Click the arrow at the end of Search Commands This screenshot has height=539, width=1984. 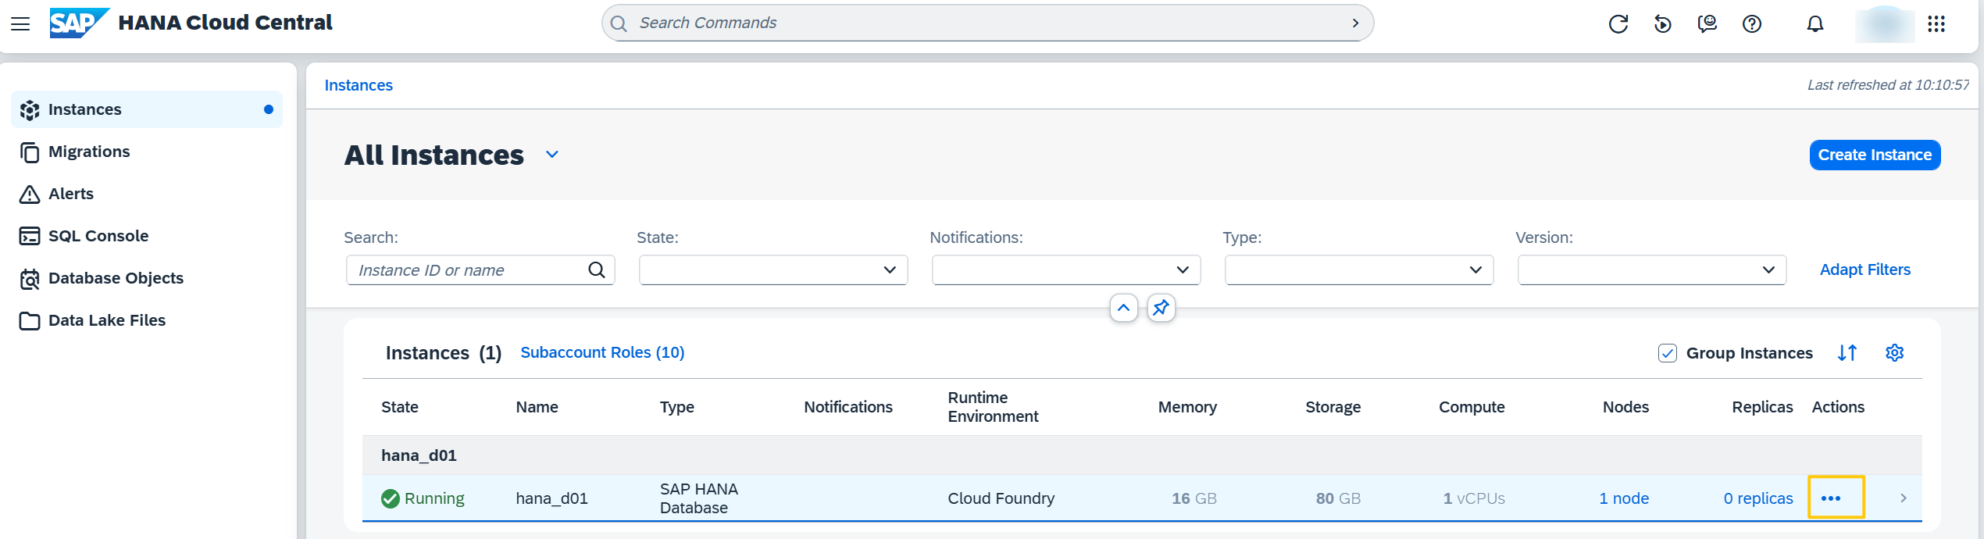(x=1355, y=23)
